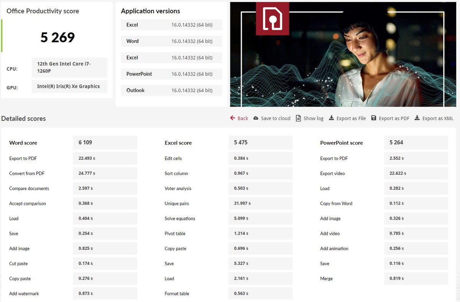460x302 pixels.
Task: Click the Intel Iris Xe Graphics GPU field
Action: coord(69,86)
